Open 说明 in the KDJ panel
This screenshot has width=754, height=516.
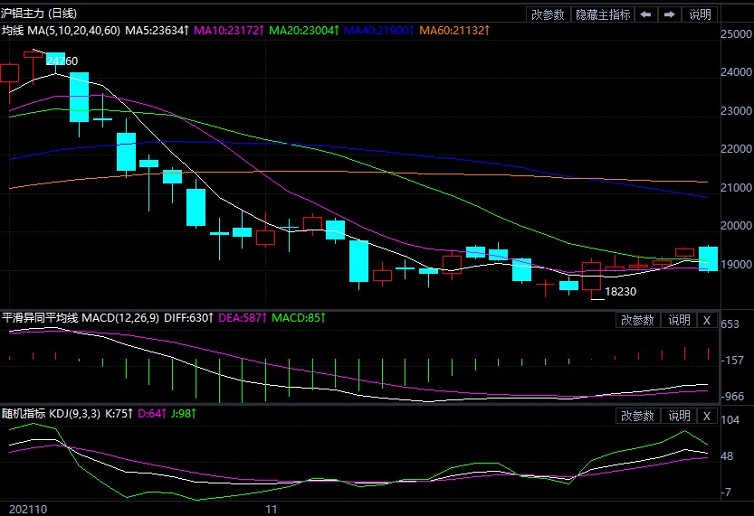pyautogui.click(x=679, y=416)
